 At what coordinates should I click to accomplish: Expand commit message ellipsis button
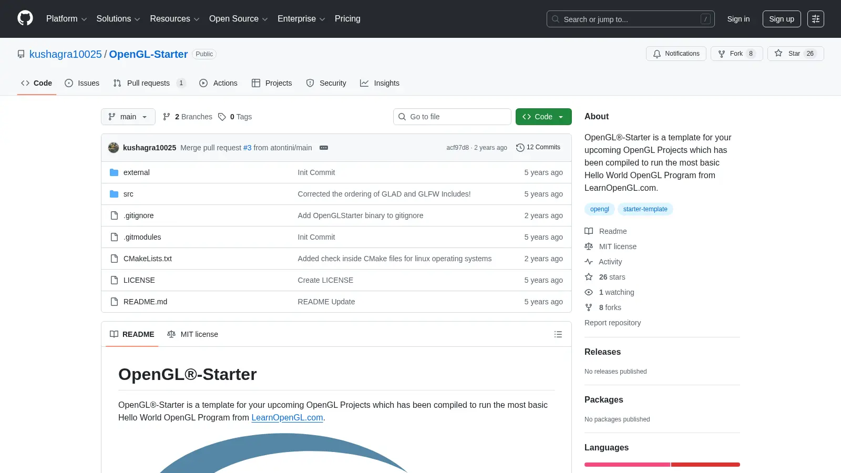(324, 148)
